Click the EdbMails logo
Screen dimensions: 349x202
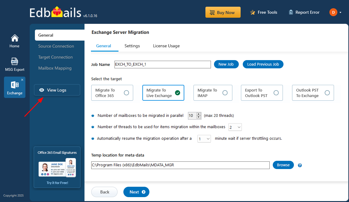click(x=55, y=13)
